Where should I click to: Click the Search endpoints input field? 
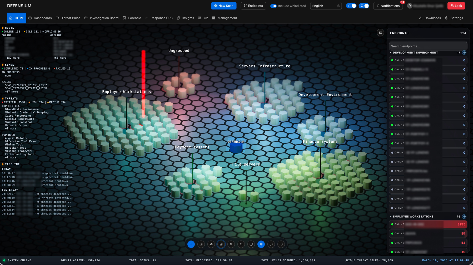428,46
